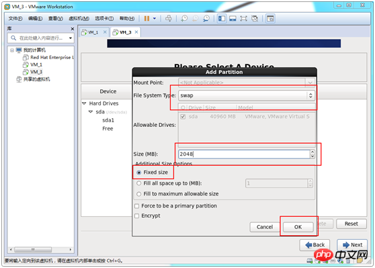This screenshot has width=375, height=268.
Task: Collapse the sda device node
Action: point(91,111)
